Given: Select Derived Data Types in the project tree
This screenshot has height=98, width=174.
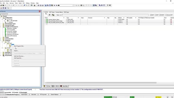Looking at the screenshot, I should [10, 24].
